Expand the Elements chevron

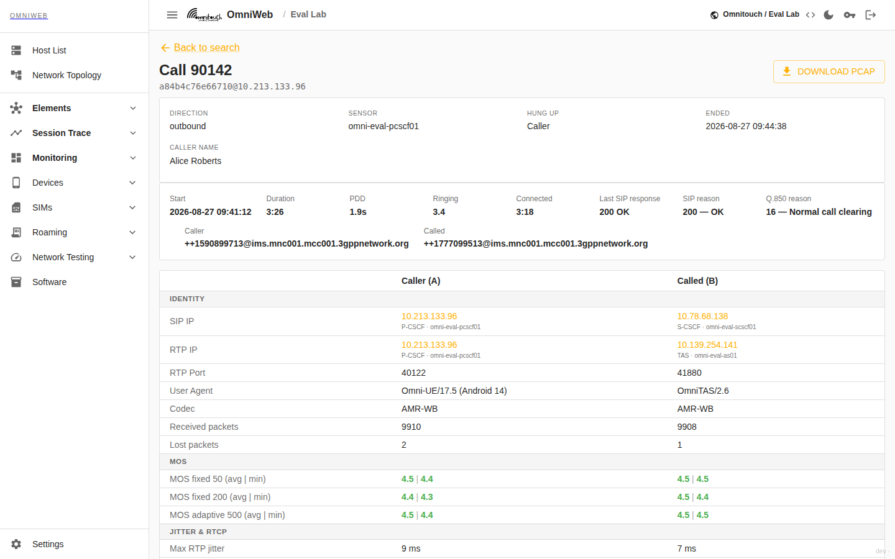132,108
